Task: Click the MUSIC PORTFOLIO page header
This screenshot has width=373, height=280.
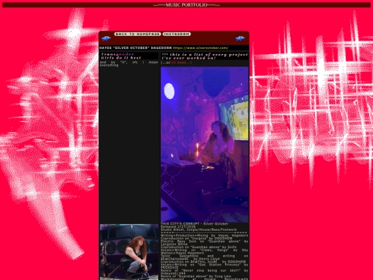Action: (x=186, y=5)
